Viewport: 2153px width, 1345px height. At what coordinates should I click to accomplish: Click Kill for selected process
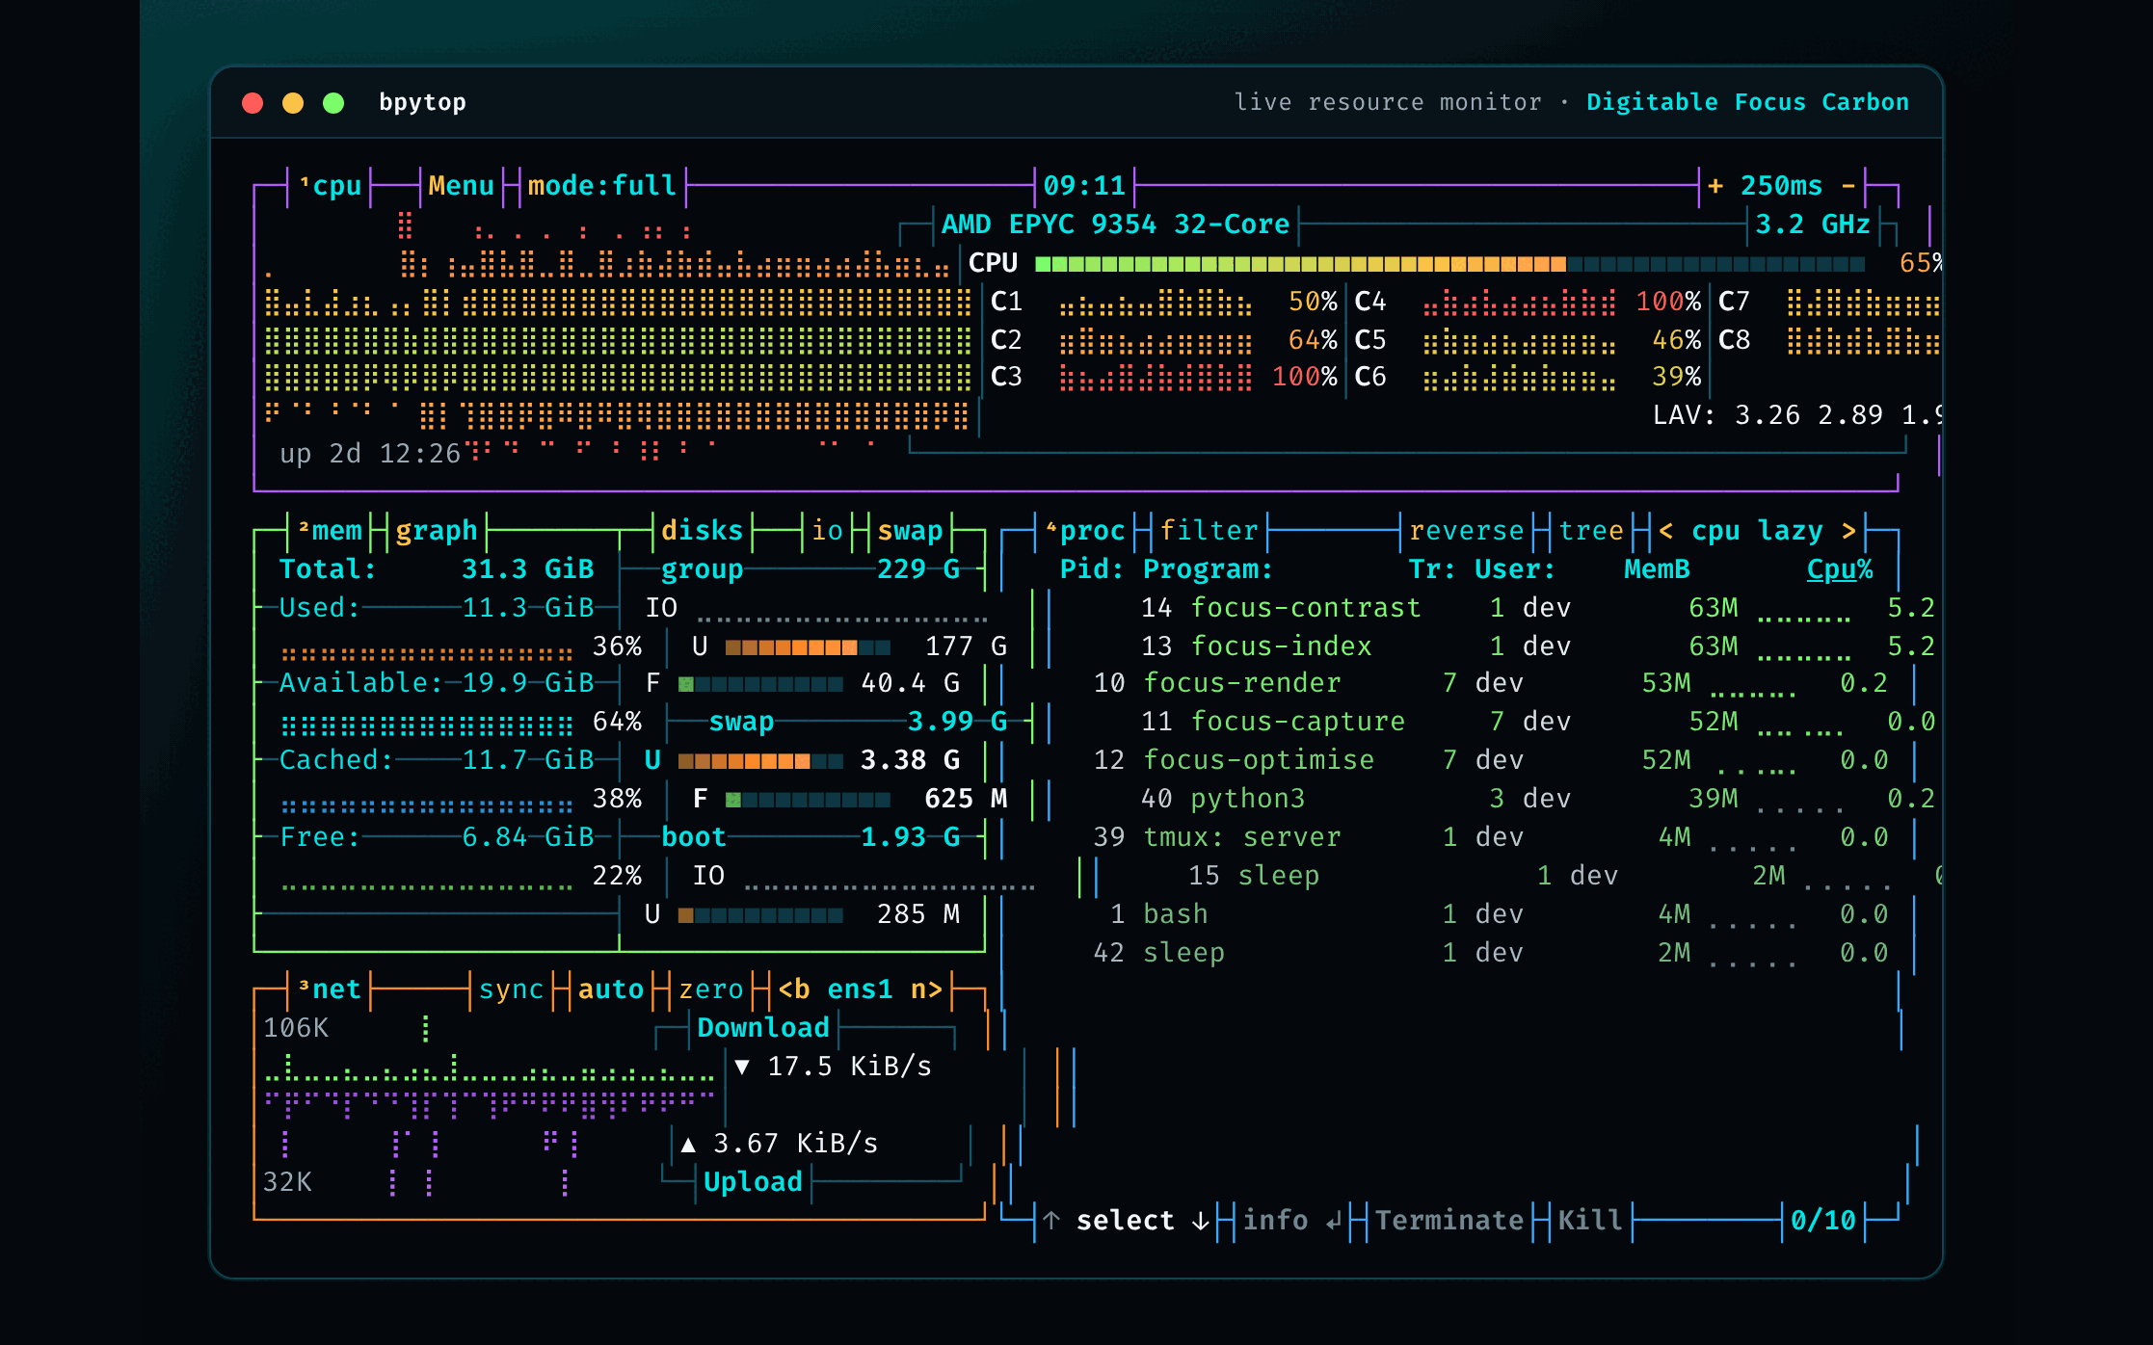pyautogui.click(x=1590, y=1220)
